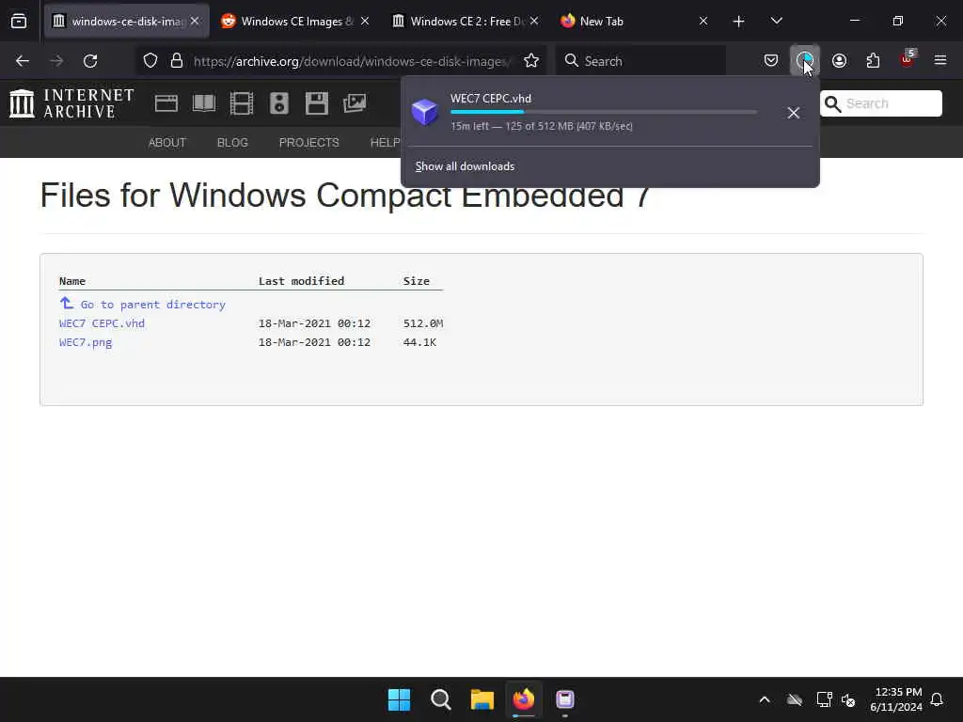Click the download progress bar
The width and height of the screenshot is (963, 722).
click(x=604, y=112)
